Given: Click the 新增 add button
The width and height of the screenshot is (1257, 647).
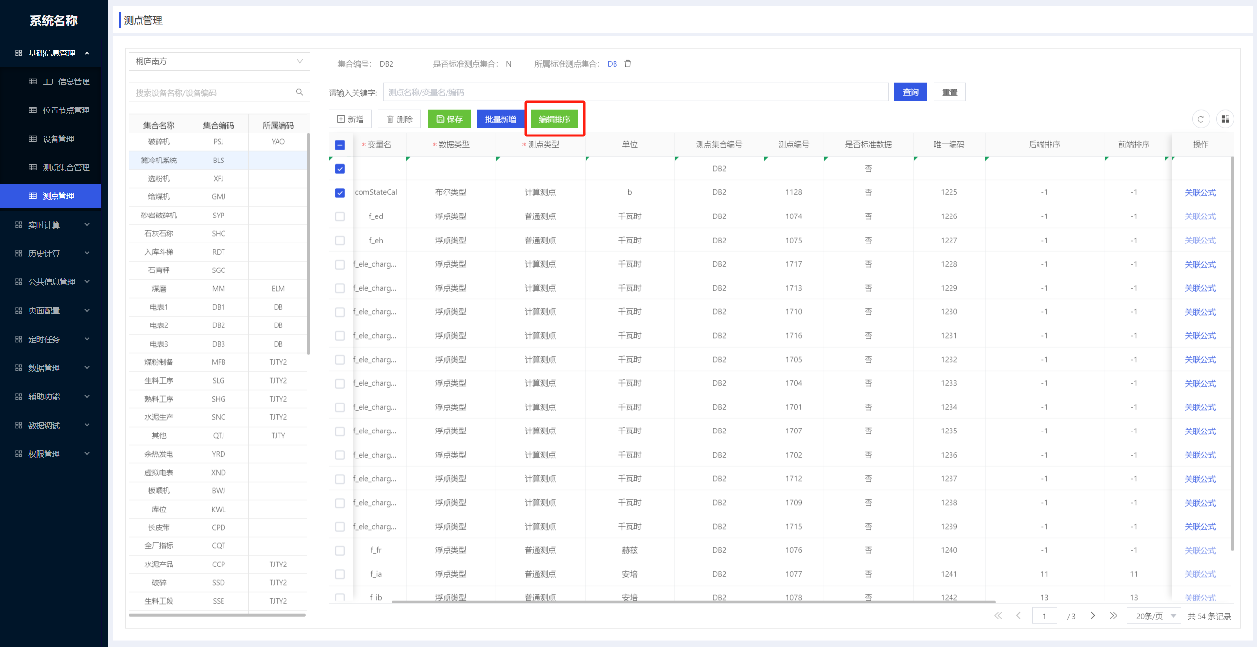Looking at the screenshot, I should pos(350,119).
